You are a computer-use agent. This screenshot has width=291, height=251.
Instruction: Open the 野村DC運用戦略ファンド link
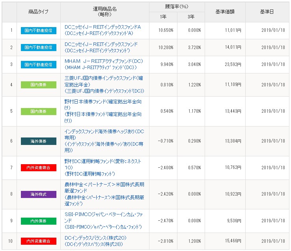(x=103, y=167)
